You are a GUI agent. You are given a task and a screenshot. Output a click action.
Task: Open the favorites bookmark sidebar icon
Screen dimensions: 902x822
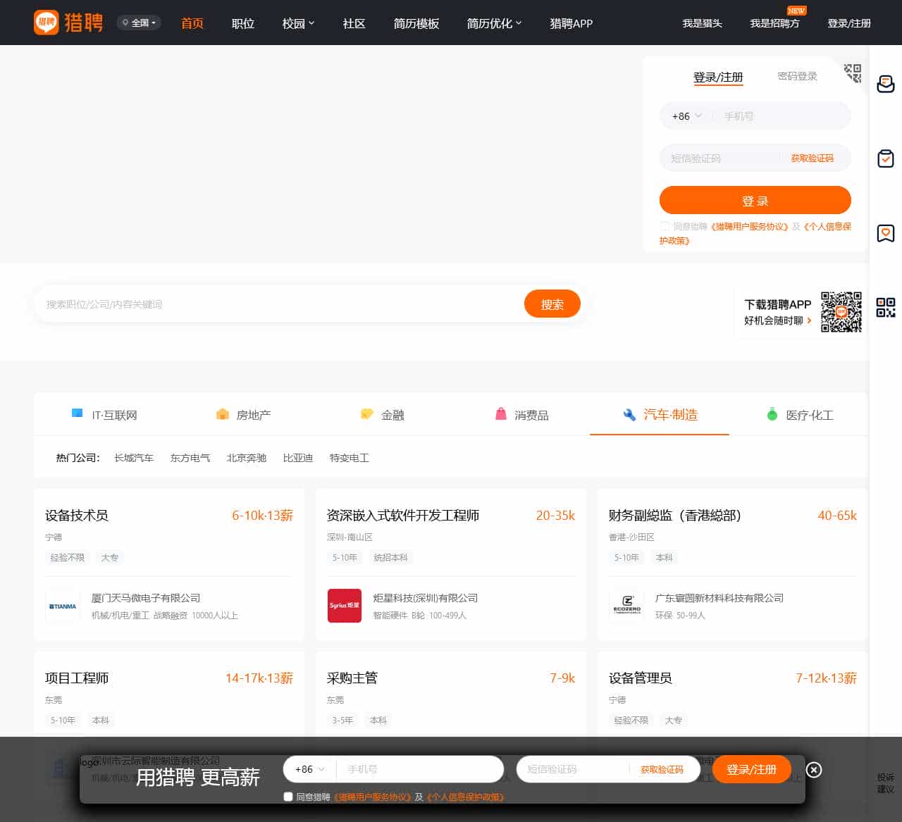coord(885,233)
